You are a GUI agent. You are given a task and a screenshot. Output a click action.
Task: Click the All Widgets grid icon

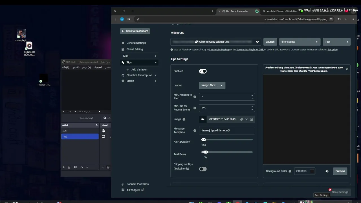[123, 190]
